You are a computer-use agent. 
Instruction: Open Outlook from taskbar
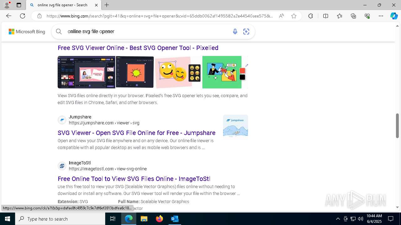(x=174, y=219)
